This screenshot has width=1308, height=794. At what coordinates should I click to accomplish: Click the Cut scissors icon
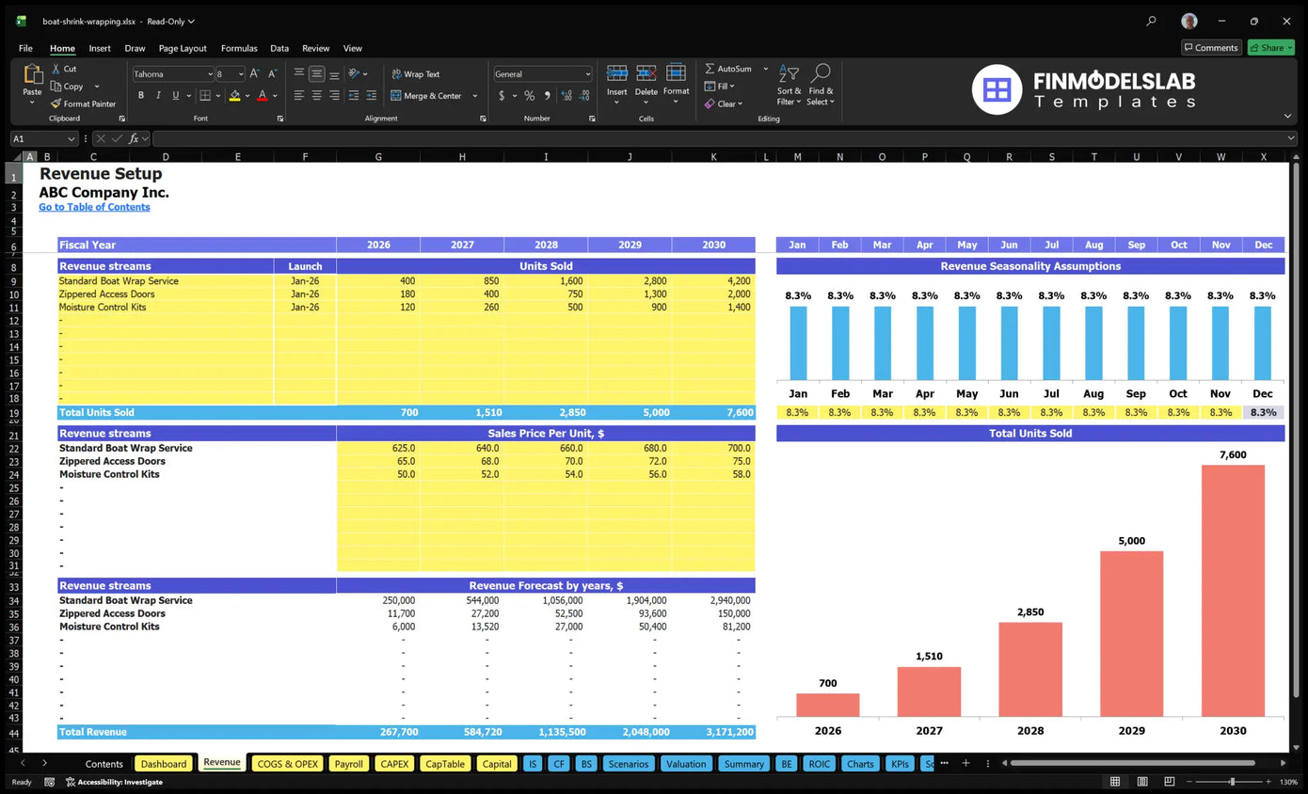(56, 69)
